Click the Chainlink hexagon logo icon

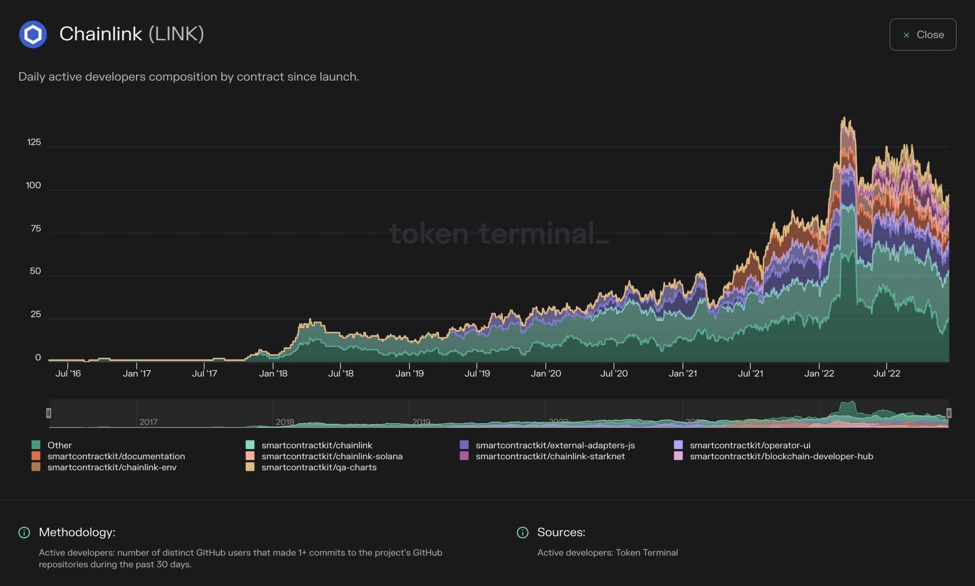pyautogui.click(x=33, y=34)
